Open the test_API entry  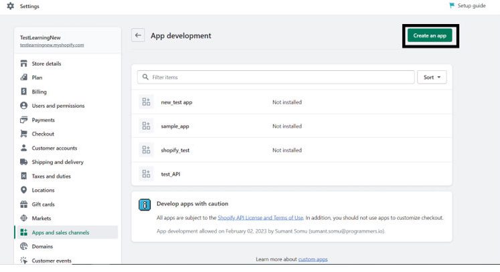pyautogui.click(x=171, y=174)
